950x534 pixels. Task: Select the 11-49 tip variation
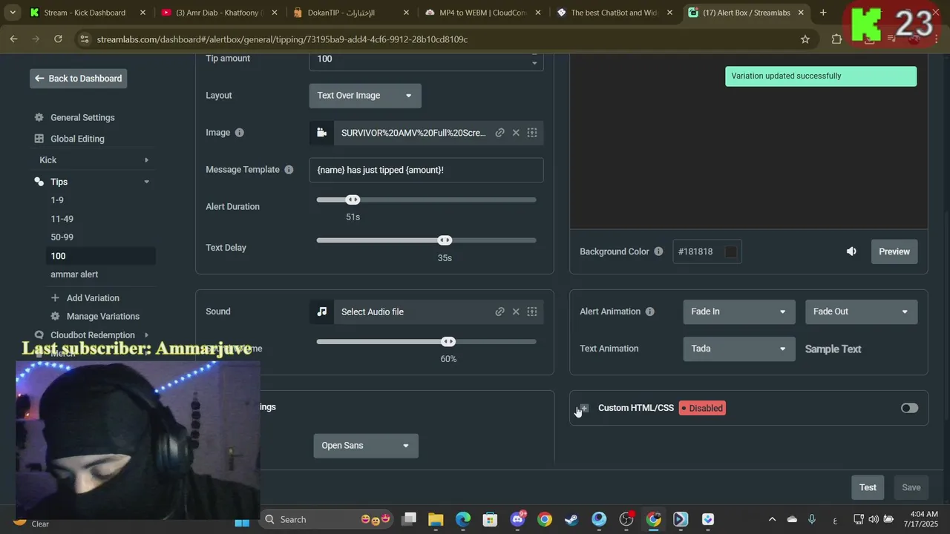coord(62,219)
